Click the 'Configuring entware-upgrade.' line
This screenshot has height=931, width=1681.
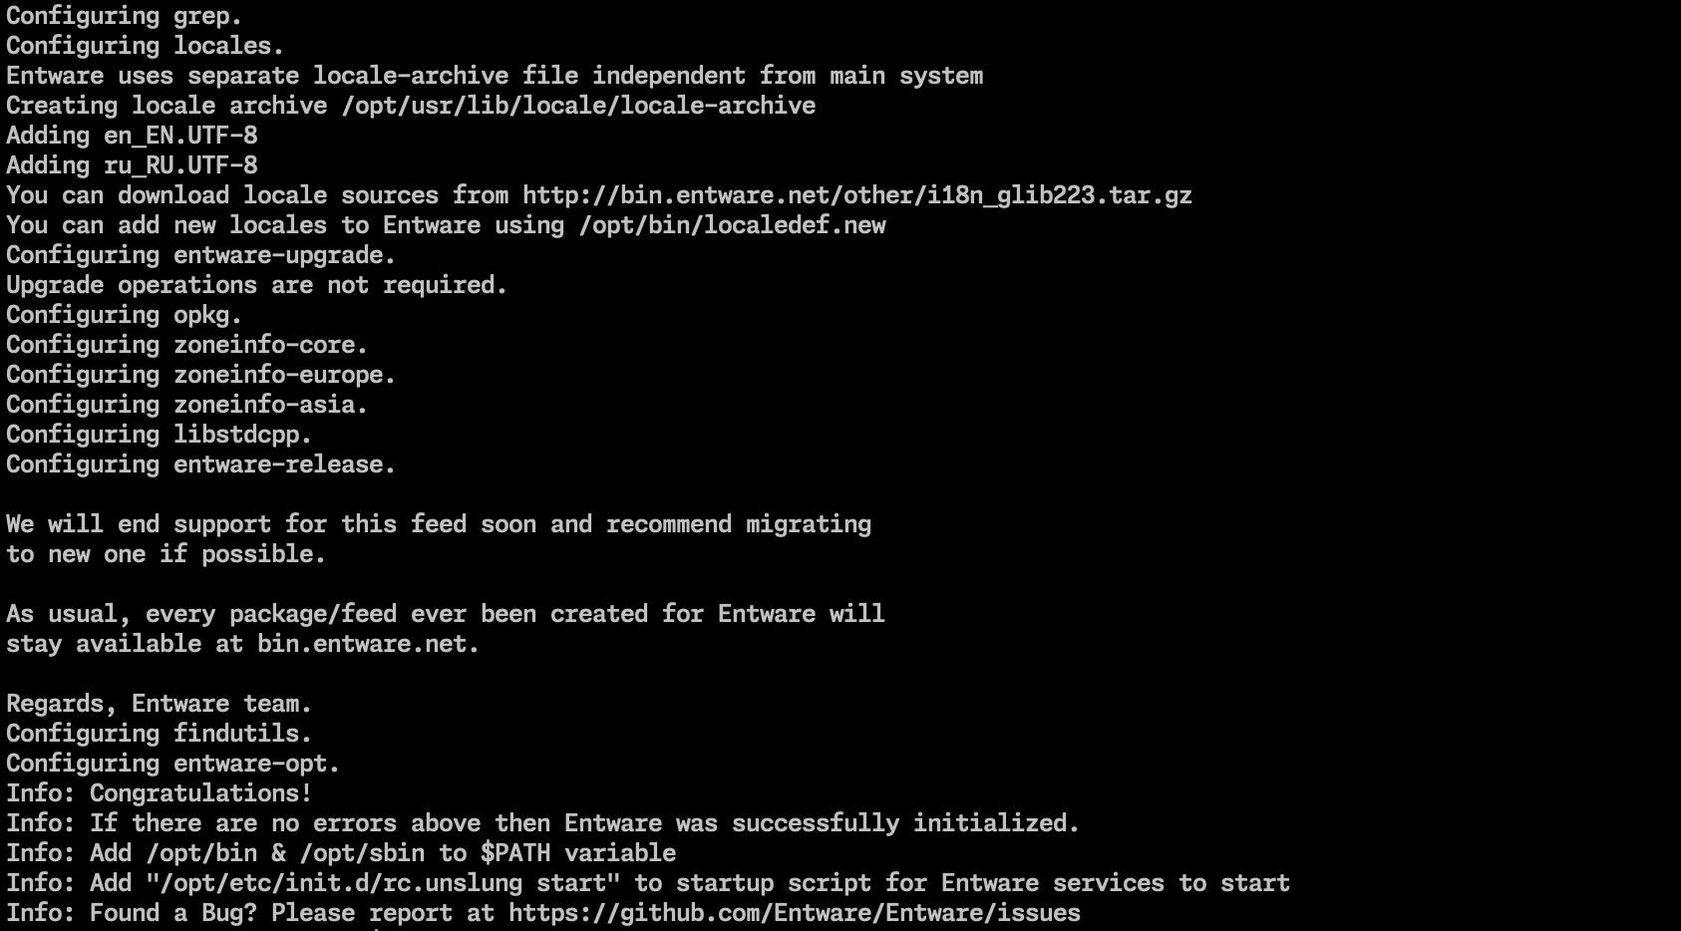pos(201,255)
